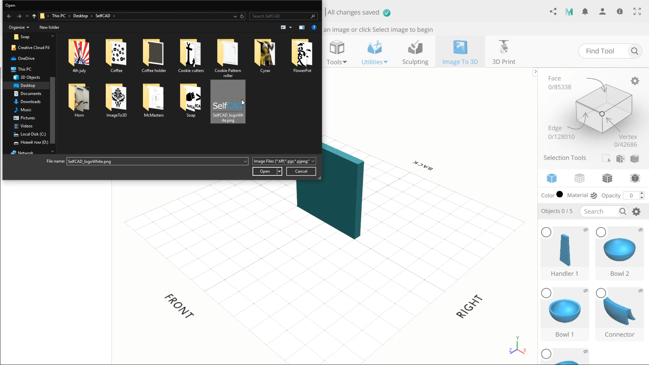Select Desktop in the navigation pane

click(x=28, y=86)
